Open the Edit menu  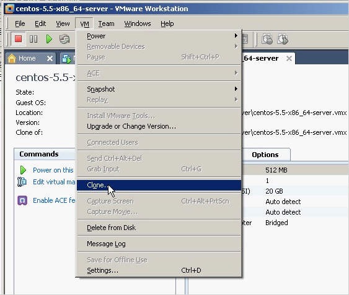pos(40,24)
